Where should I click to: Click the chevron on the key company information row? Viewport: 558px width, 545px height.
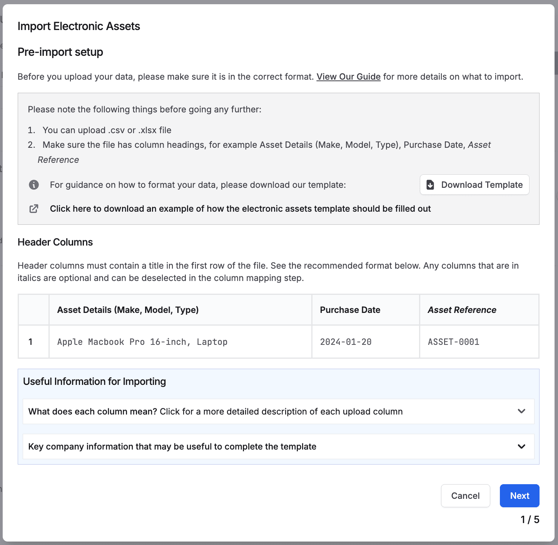(x=521, y=446)
